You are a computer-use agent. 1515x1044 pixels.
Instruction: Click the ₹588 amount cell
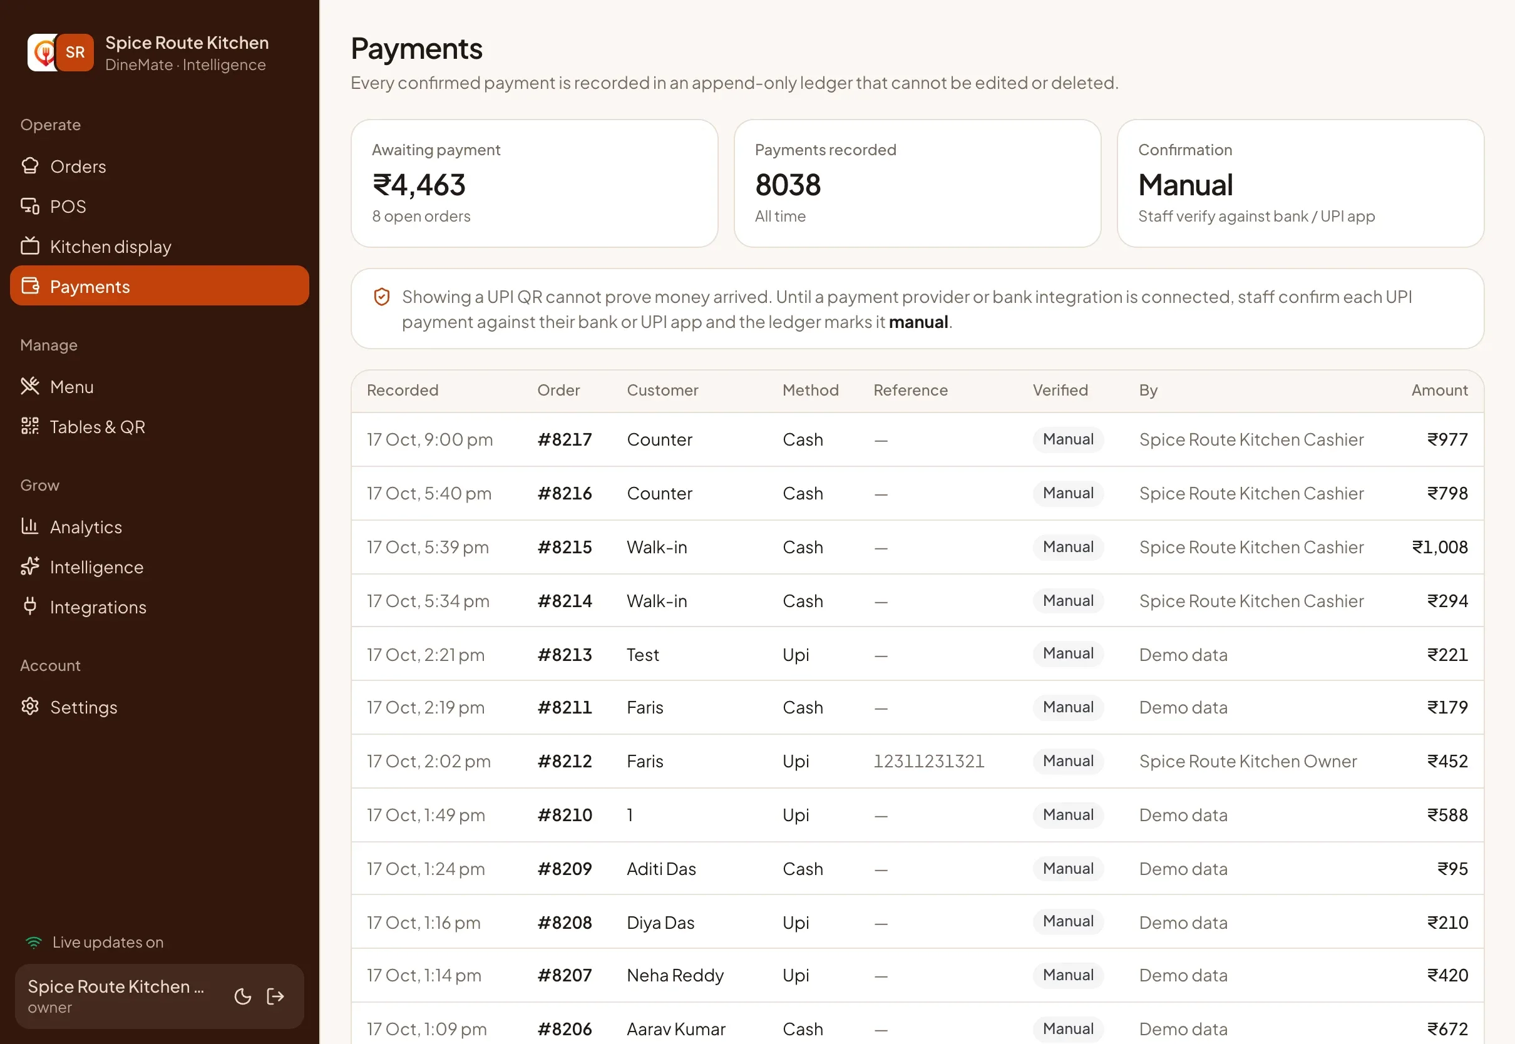[1447, 815]
